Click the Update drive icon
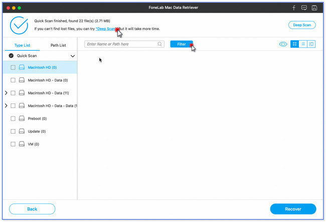The height and width of the screenshot is (222, 326). coord(22,131)
